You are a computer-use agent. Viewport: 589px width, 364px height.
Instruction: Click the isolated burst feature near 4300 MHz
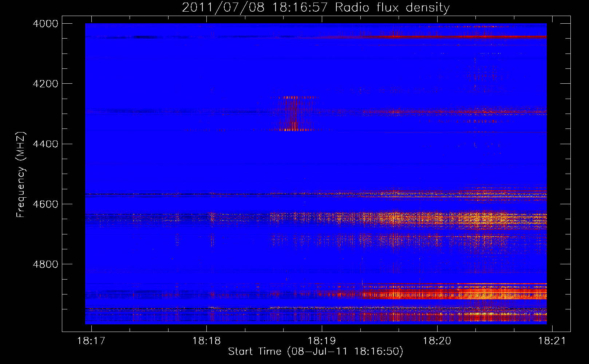[294, 113]
